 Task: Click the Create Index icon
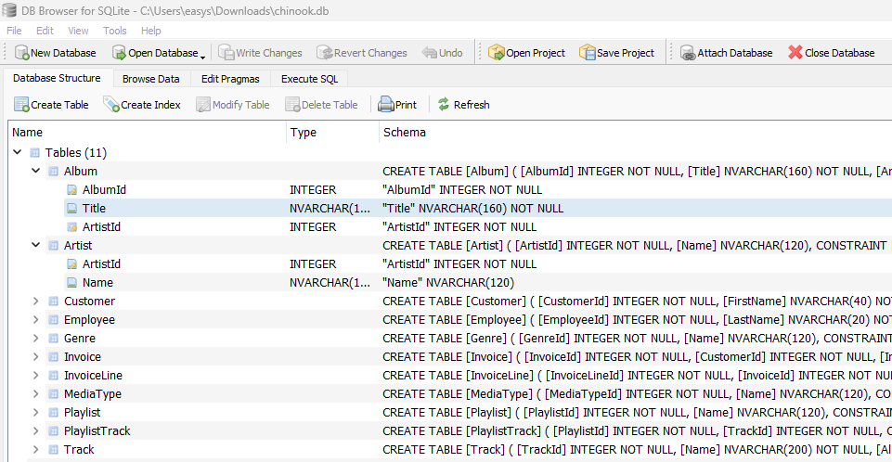point(111,105)
